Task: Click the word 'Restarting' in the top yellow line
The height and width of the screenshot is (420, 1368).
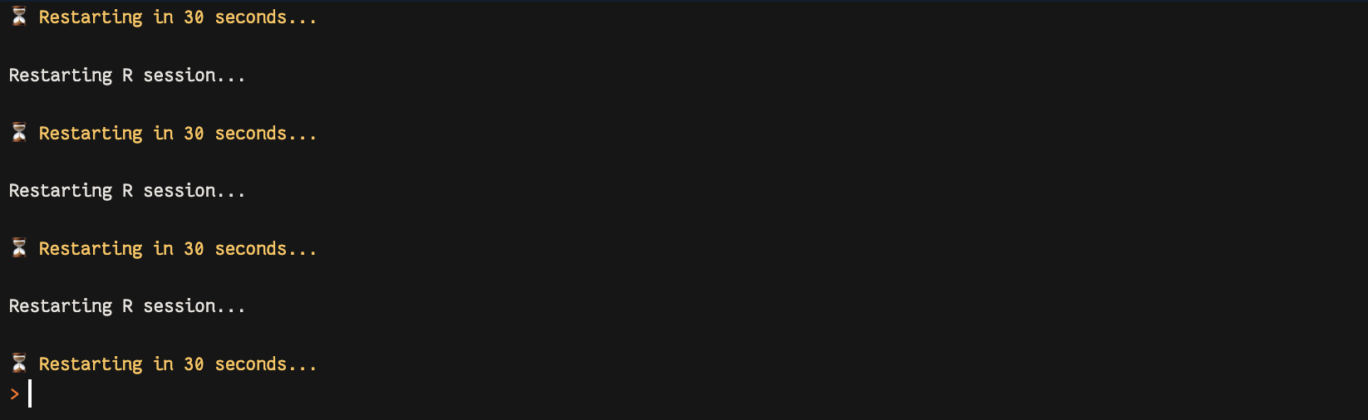Action: click(91, 17)
